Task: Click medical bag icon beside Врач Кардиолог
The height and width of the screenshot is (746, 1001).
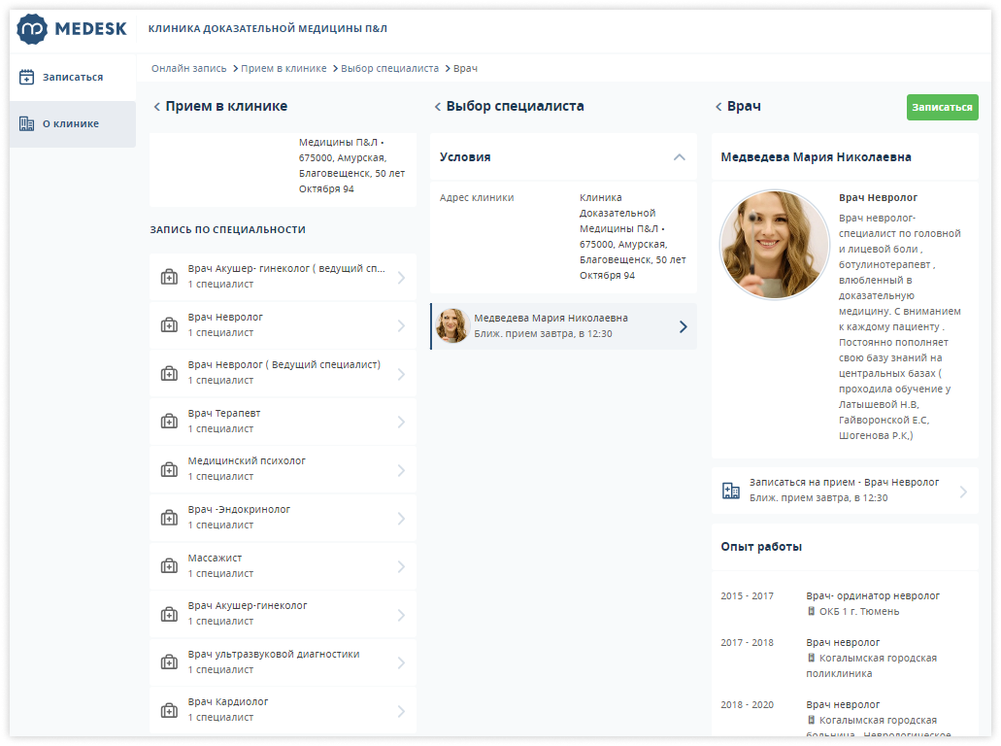Action: 169,710
